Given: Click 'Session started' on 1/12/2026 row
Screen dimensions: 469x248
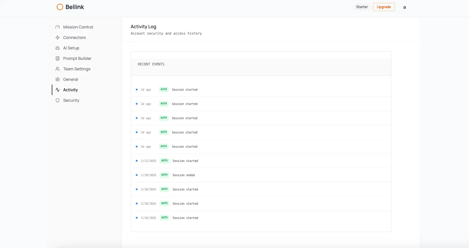Looking at the screenshot, I should tap(185, 161).
